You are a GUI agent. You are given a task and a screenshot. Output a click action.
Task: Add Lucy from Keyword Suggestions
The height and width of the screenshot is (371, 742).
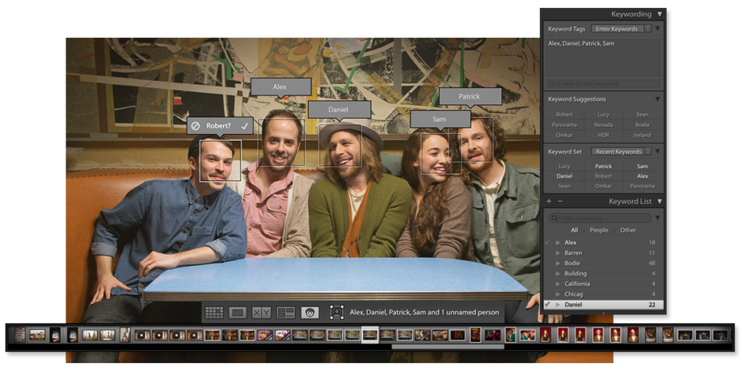click(603, 114)
